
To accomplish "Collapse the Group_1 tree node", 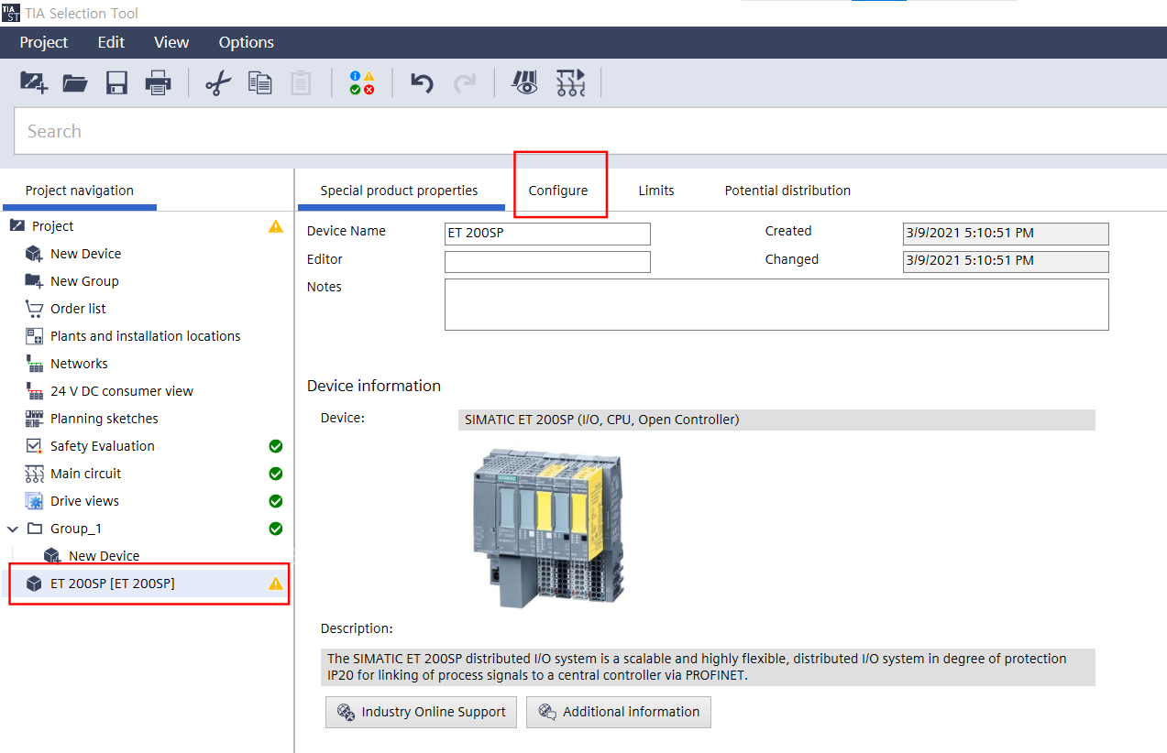I will (13, 529).
